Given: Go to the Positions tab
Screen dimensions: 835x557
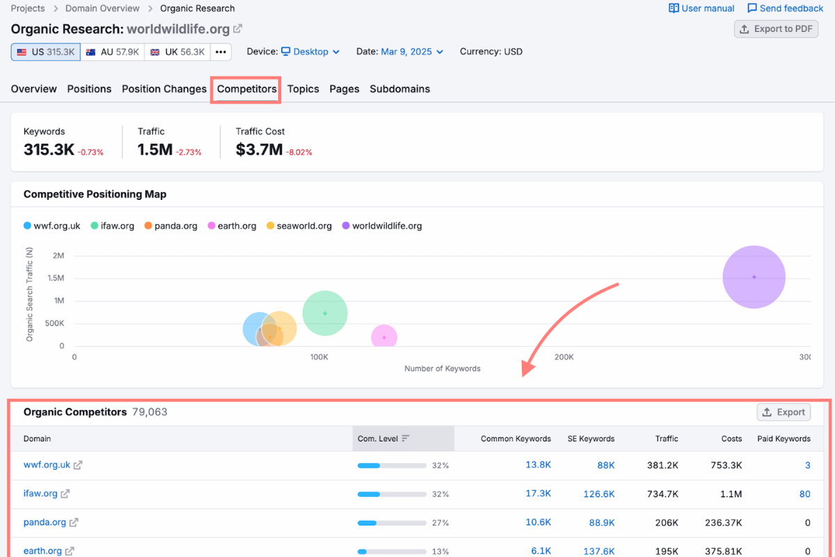Looking at the screenshot, I should pos(89,89).
